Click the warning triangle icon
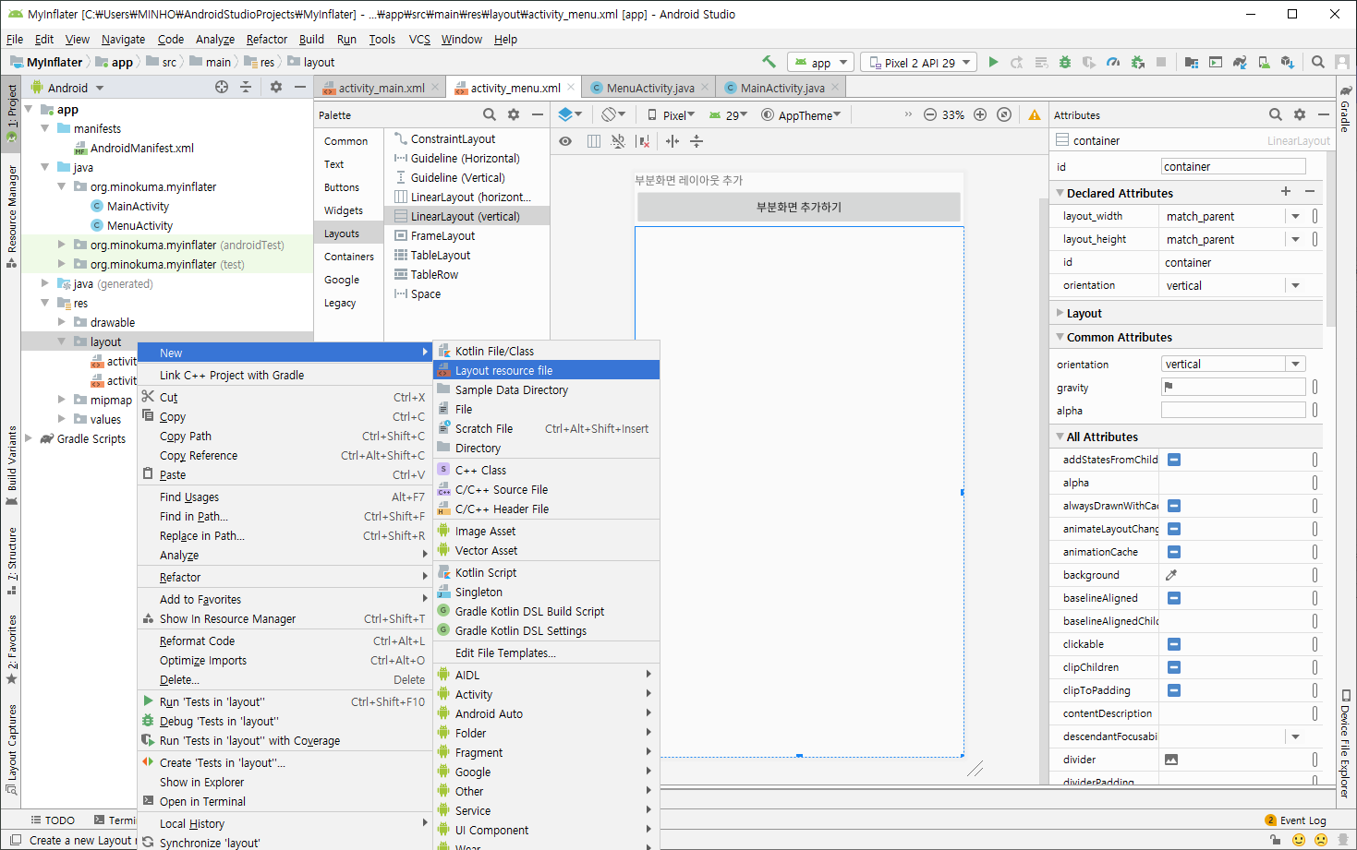 (x=1035, y=114)
